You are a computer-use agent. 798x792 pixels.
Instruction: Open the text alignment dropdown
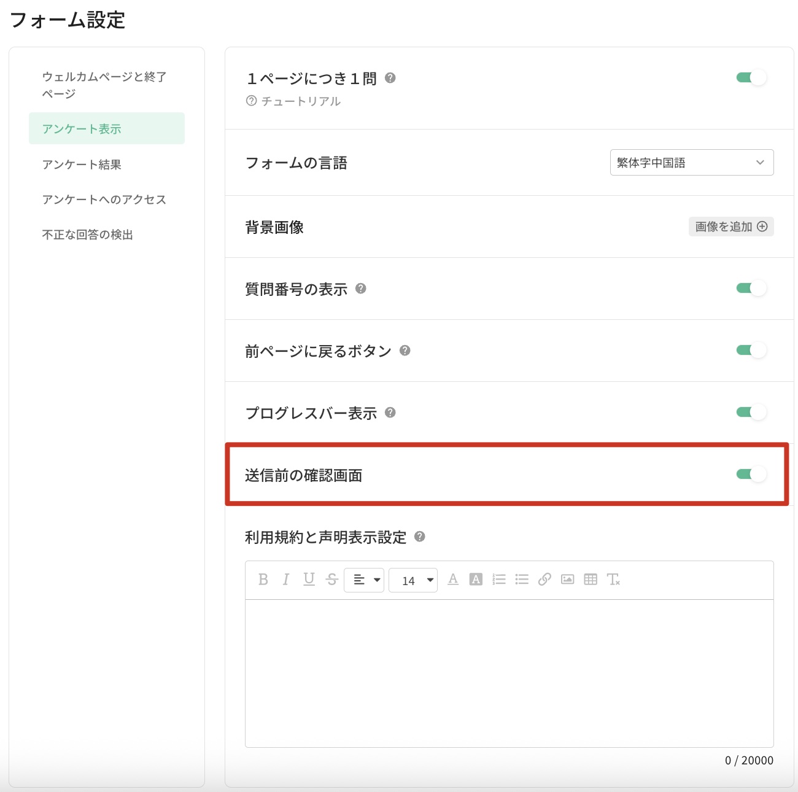(x=364, y=580)
